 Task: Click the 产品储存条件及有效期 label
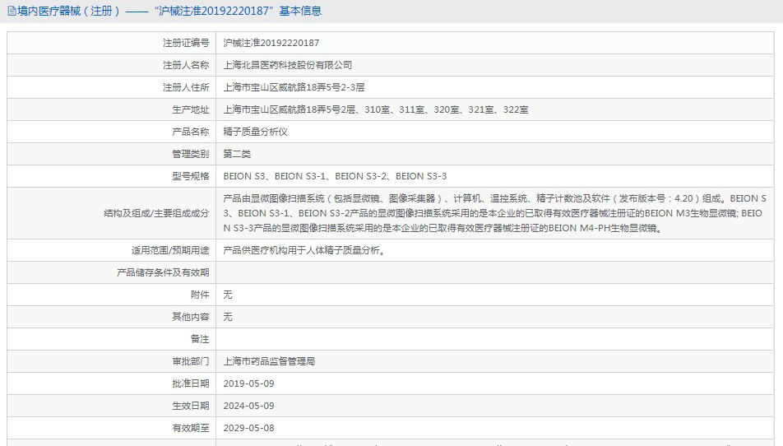point(163,272)
